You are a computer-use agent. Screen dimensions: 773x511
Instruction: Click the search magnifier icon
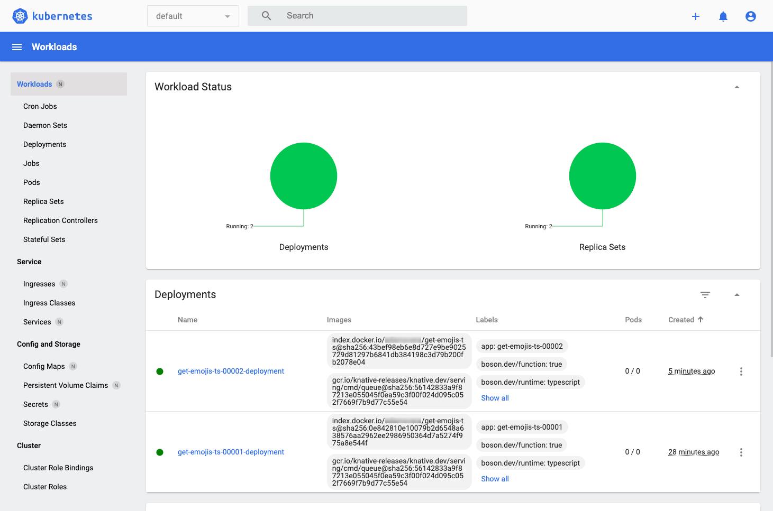pos(266,15)
